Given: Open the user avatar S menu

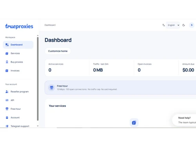Looking at the screenshot, I should [192, 25].
